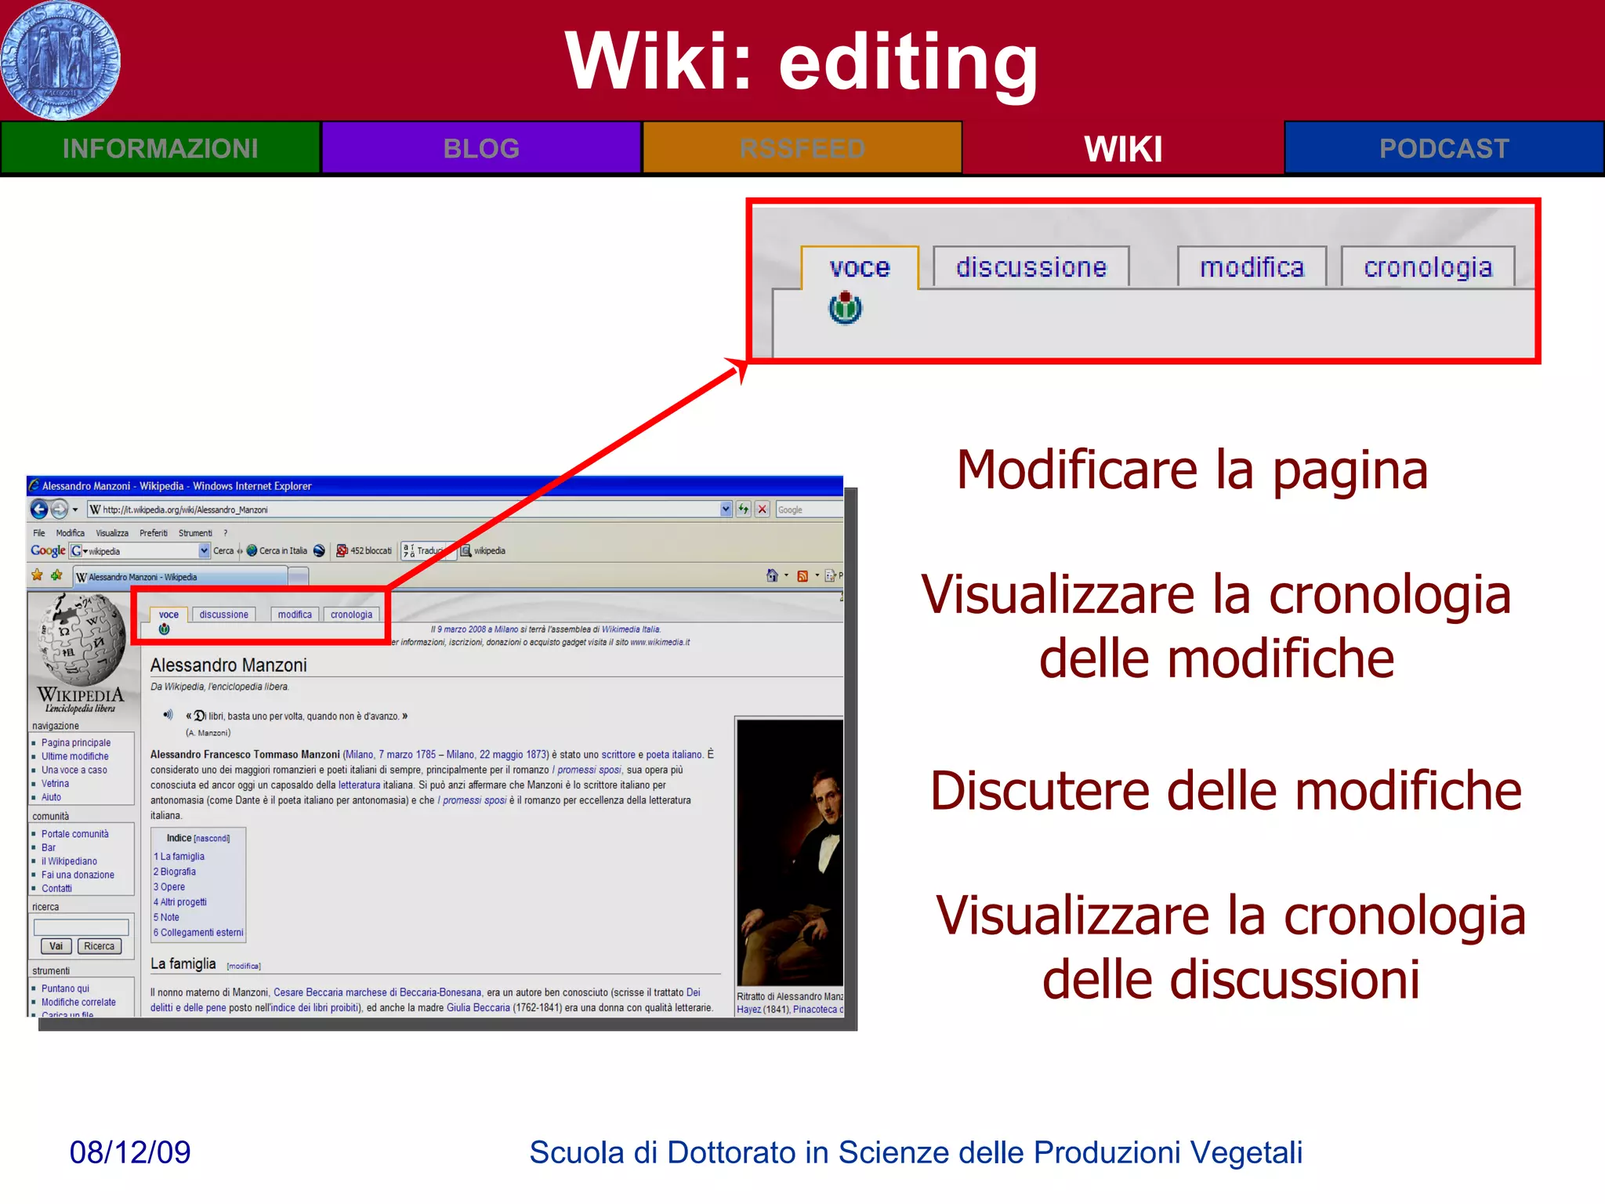Click the university seal logo in slide header
The height and width of the screenshot is (1204, 1605).
(60, 60)
